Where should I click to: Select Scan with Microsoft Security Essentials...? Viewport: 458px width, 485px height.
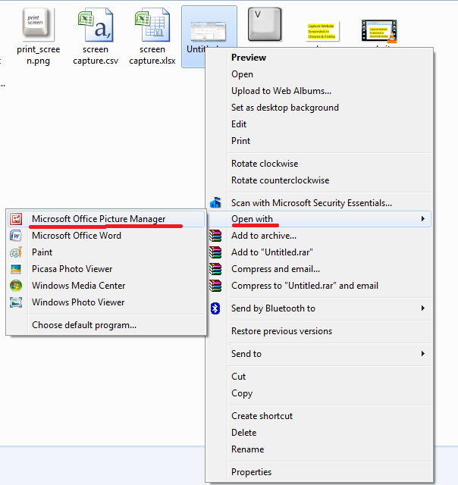pyautogui.click(x=320, y=203)
